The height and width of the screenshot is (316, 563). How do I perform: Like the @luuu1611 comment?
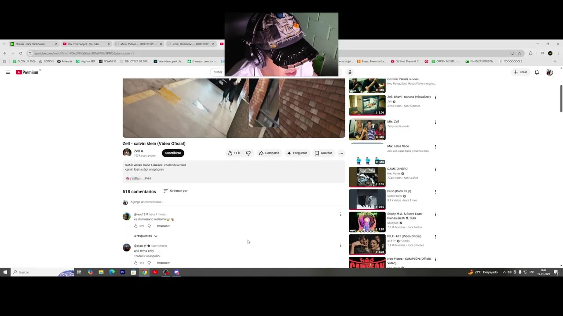pos(136,226)
